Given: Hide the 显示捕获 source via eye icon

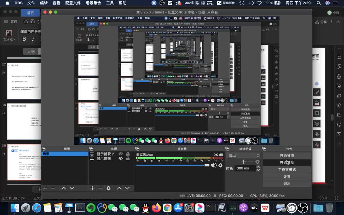Looking at the screenshot, I should [121, 158].
